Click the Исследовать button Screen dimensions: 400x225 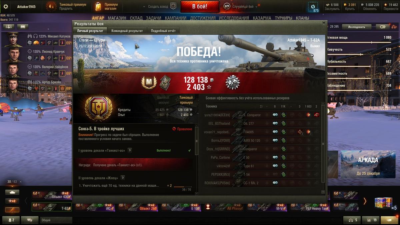tap(356, 27)
